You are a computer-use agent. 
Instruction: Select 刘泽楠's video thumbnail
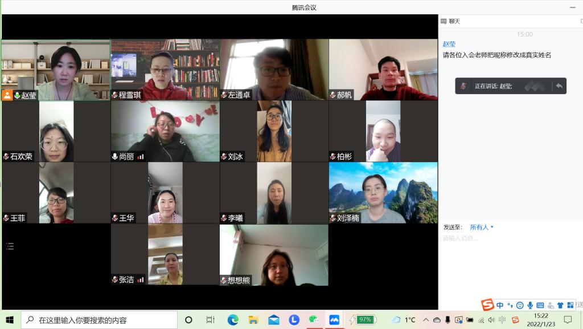coord(383,193)
